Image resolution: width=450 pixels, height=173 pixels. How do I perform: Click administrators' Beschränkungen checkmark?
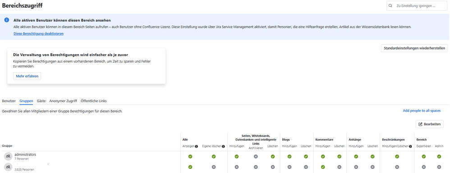pos(397,156)
